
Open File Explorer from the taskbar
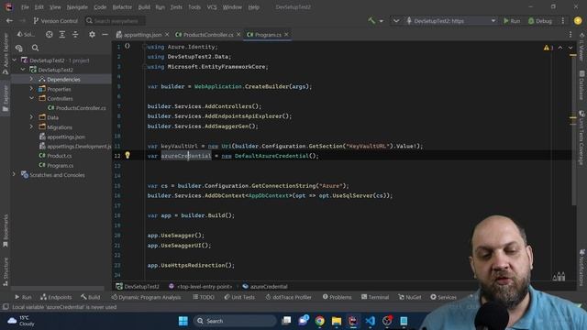click(x=337, y=321)
